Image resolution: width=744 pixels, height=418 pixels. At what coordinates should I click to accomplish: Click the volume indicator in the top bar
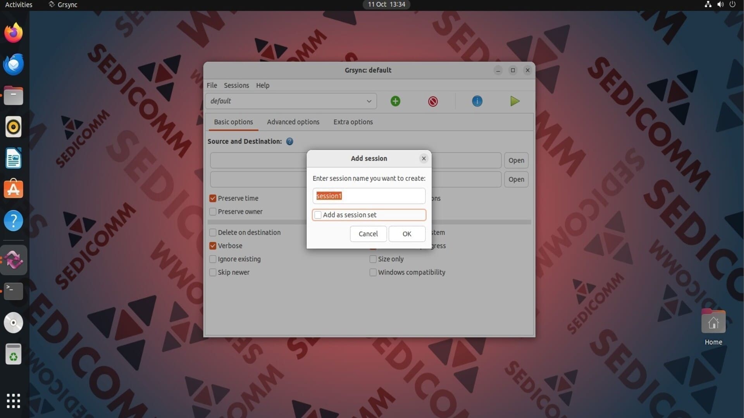click(x=720, y=5)
